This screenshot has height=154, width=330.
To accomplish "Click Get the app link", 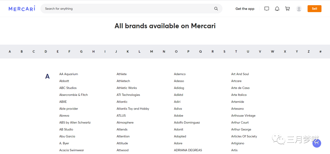I will [245, 9].
